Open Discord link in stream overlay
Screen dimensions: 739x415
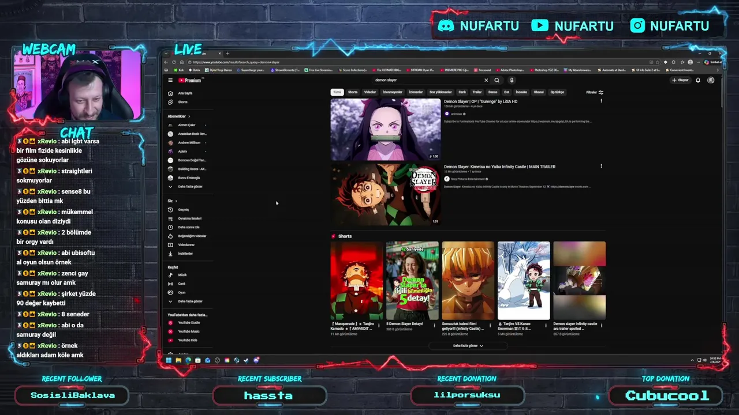point(479,26)
